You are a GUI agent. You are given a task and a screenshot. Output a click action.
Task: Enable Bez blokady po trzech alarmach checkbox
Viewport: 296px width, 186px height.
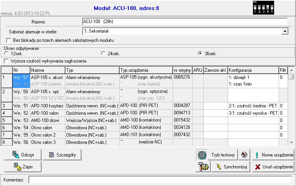coord(8,40)
